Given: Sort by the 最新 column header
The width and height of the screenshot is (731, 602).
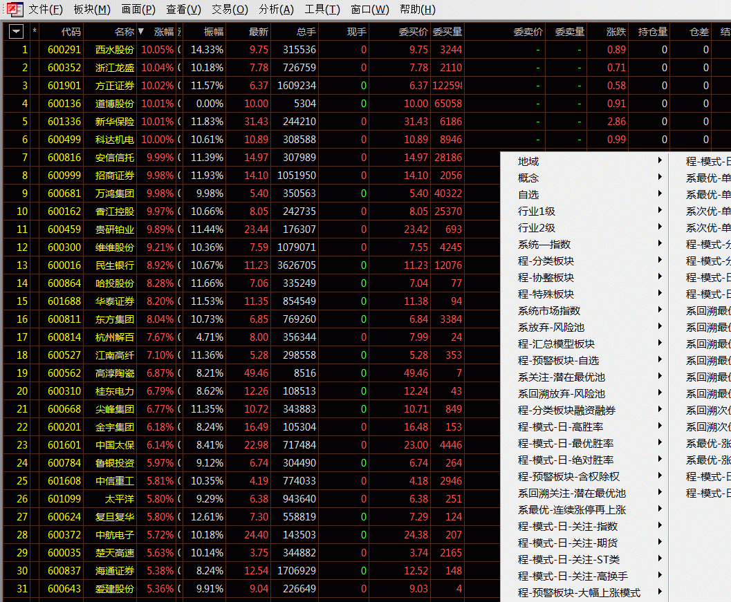Looking at the screenshot, I should [x=258, y=32].
